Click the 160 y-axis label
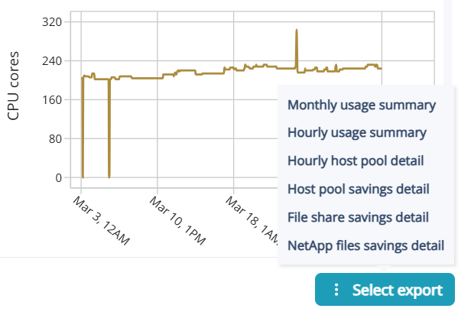This screenshot has width=471, height=315. (51, 99)
